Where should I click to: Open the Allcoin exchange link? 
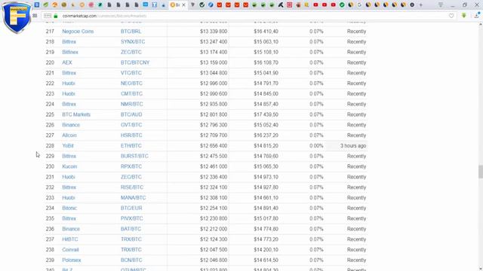[69, 135]
